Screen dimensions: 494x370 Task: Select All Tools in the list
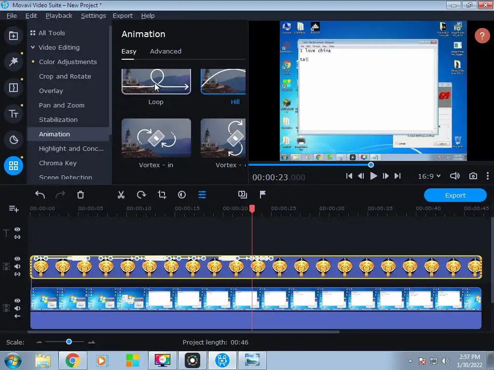(52, 33)
